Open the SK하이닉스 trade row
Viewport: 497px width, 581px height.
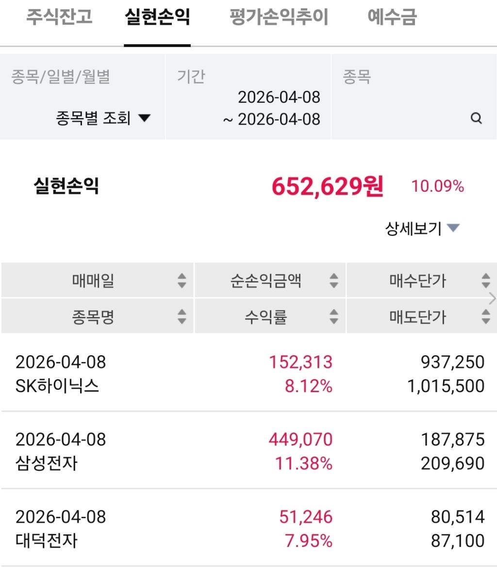tap(248, 374)
